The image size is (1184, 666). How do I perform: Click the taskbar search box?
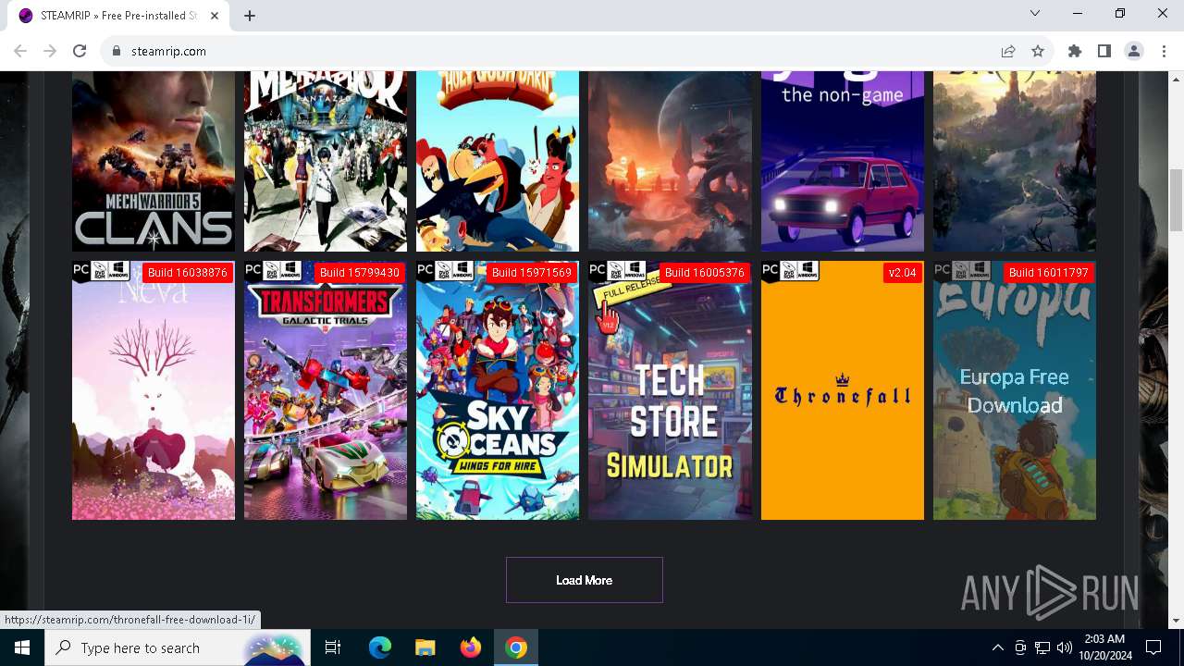179,647
